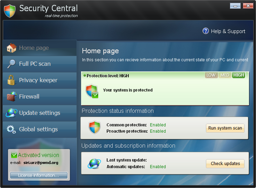This screenshot has height=188, width=256.
Task: Click the email siri.urz@pwnd.org
Action: 41,163
